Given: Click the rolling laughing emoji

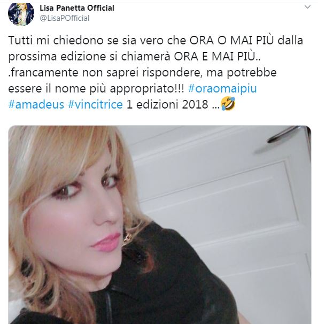Looking at the screenshot, I should pos(228,104).
